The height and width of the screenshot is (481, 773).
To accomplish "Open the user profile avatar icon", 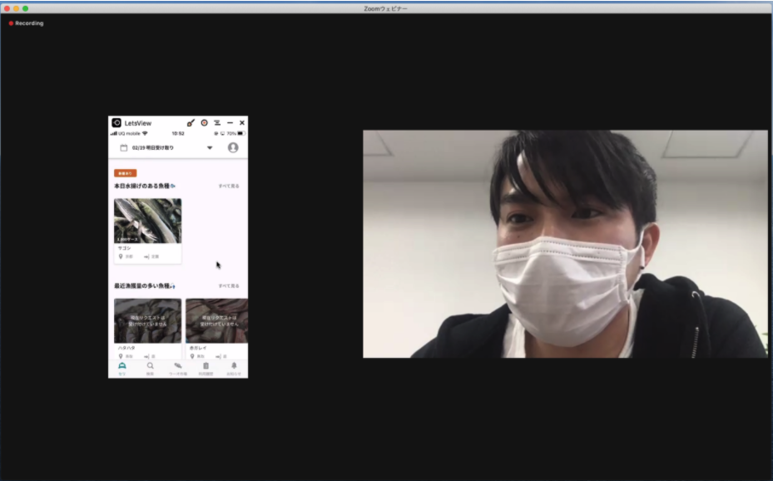I will (x=233, y=147).
